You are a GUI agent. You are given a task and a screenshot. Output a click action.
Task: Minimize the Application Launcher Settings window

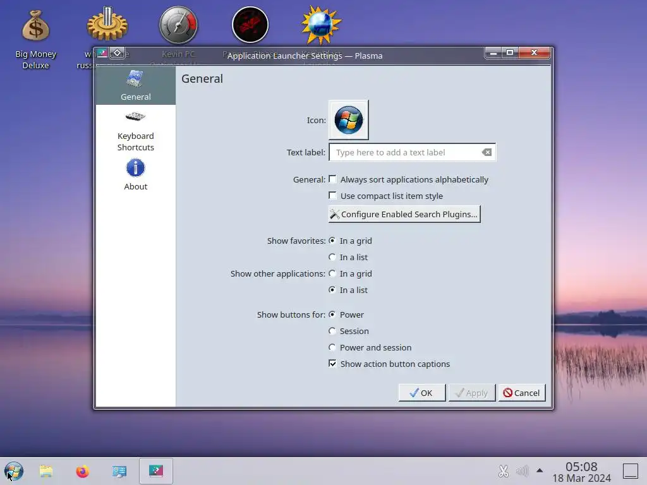point(493,53)
